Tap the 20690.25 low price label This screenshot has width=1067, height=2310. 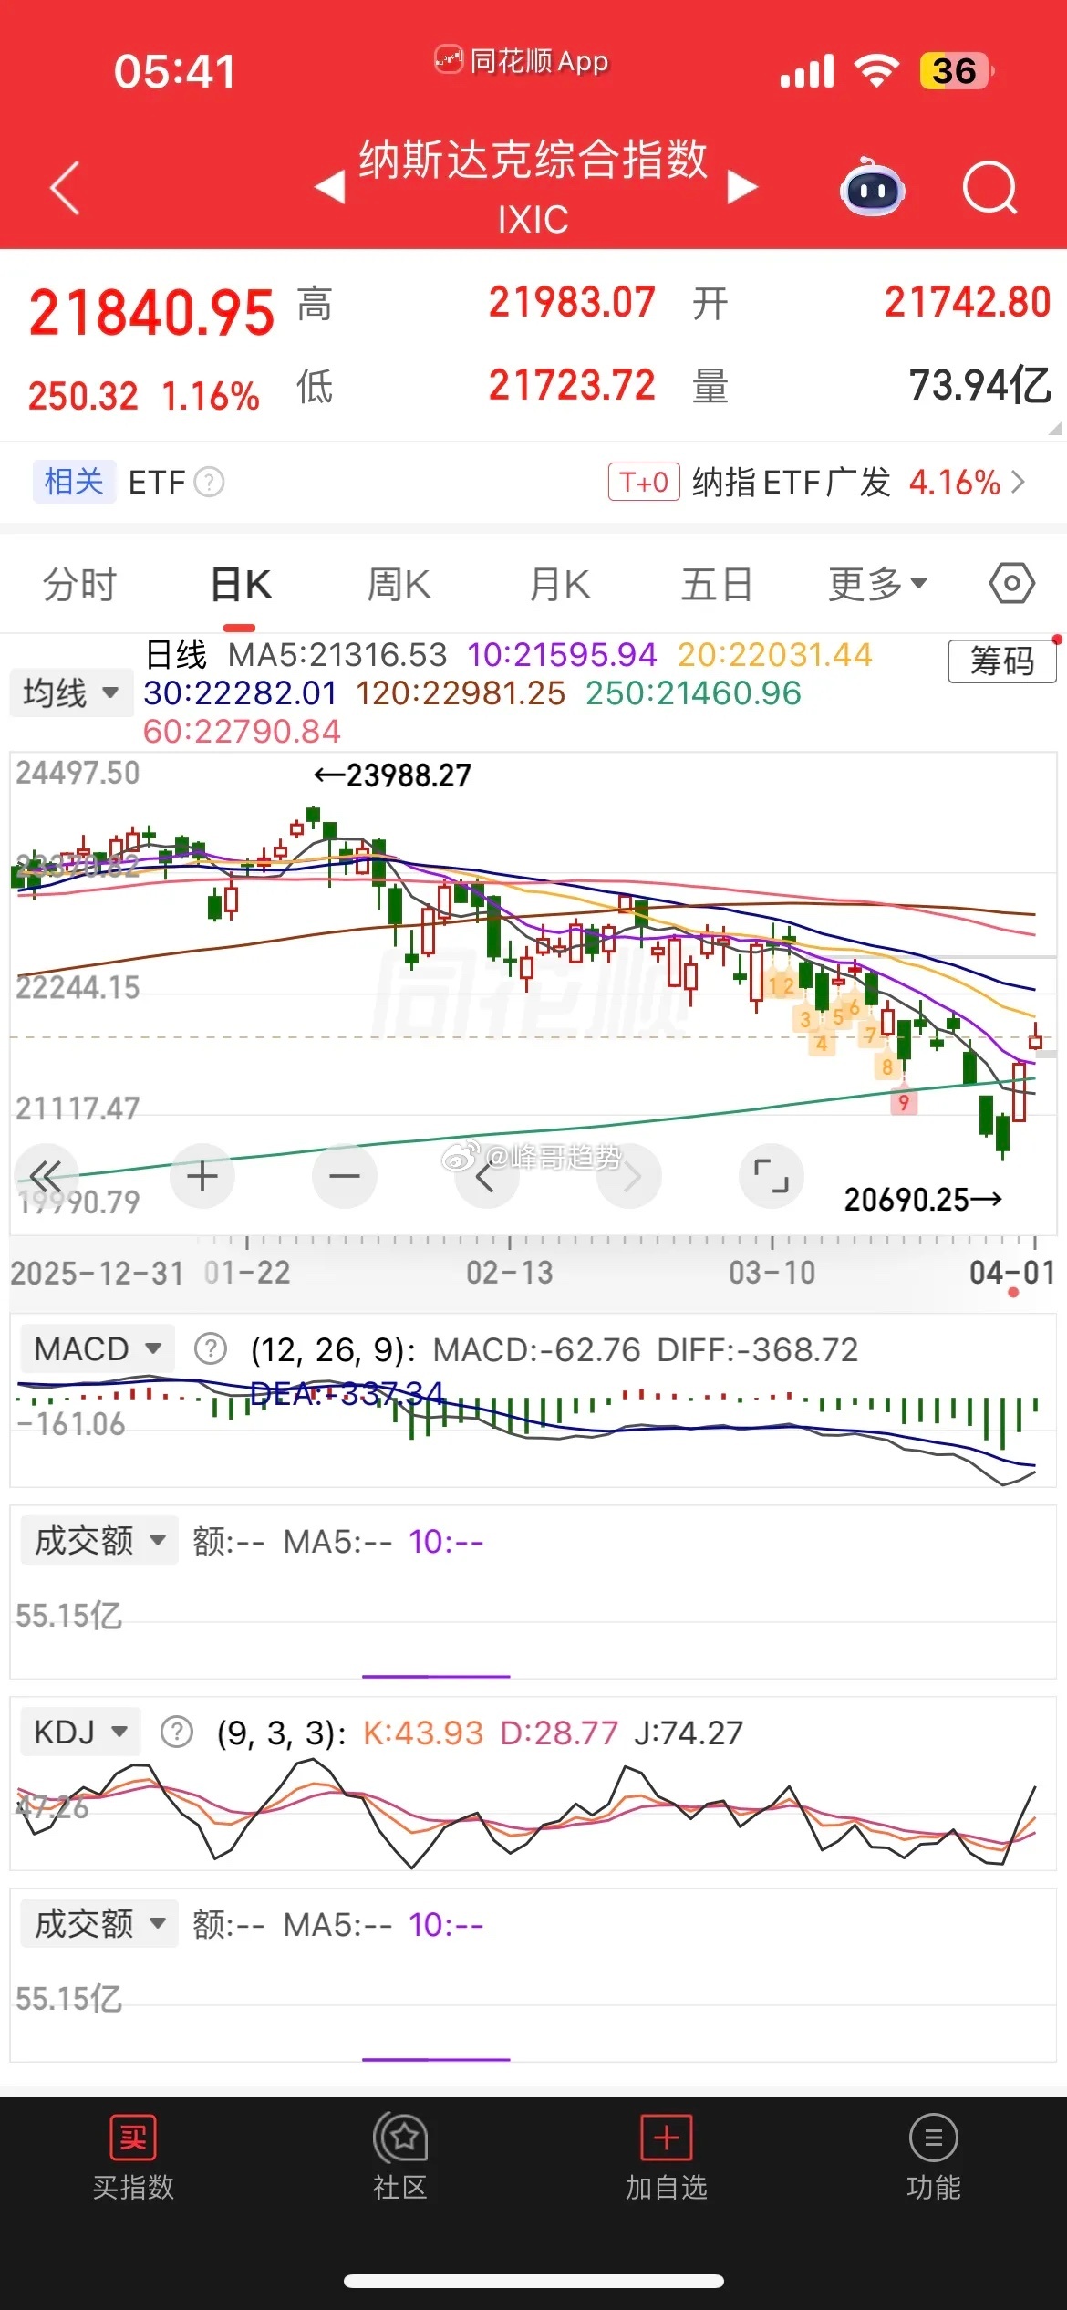pos(923,1200)
